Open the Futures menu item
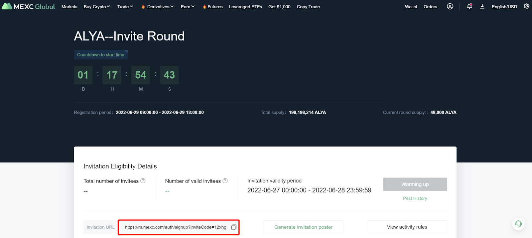Image resolution: width=532 pixels, height=238 pixels. point(212,7)
